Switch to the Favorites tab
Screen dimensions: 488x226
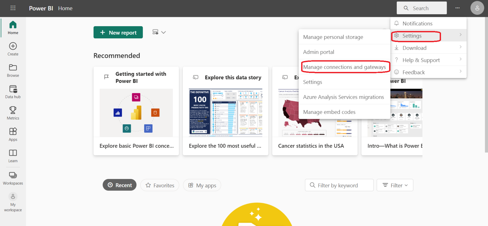160,185
